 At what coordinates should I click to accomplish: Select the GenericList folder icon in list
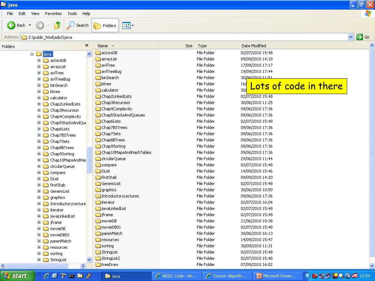pos(98,183)
